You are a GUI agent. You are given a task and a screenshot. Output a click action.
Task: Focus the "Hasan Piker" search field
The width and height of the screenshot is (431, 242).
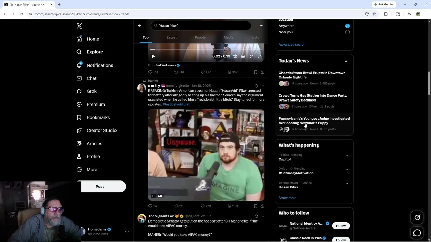(x=201, y=26)
